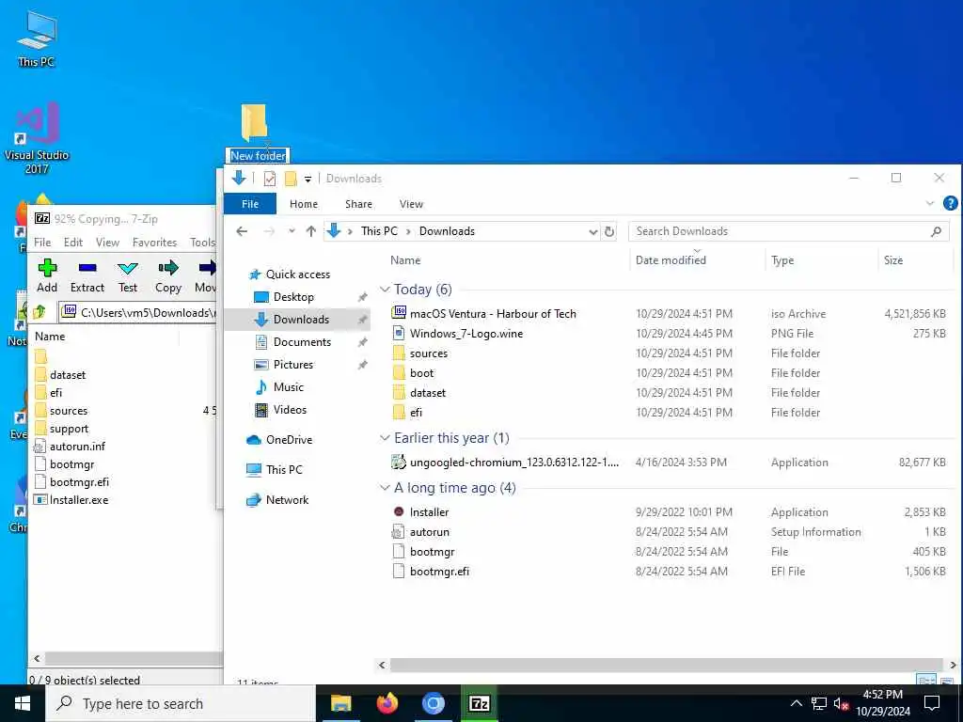Open This PC desktop icon
Viewport: 963px width, 722px height.
click(x=37, y=38)
